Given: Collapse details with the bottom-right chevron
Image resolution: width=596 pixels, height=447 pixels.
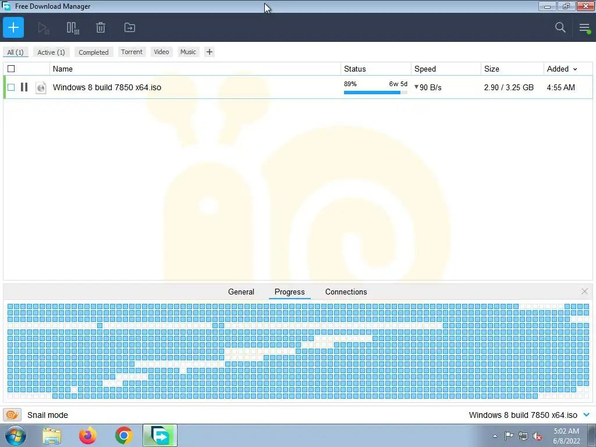Looking at the screenshot, I should coord(586,414).
